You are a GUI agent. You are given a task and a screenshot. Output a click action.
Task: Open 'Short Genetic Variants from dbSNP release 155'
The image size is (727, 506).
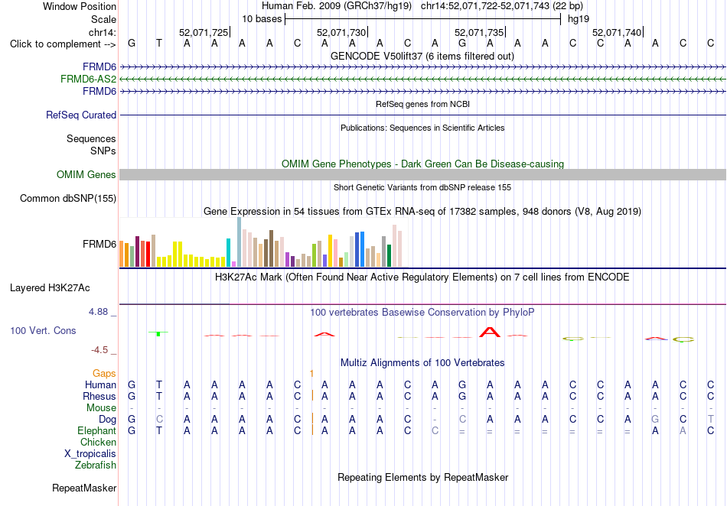(x=422, y=187)
